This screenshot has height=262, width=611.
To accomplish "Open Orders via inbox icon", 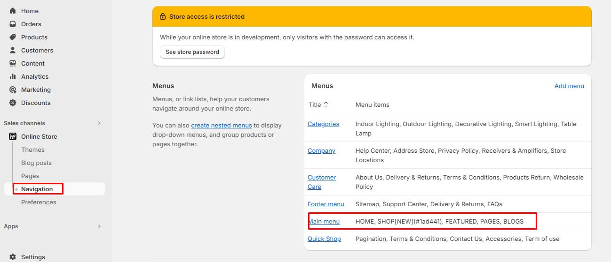I will tap(13, 24).
